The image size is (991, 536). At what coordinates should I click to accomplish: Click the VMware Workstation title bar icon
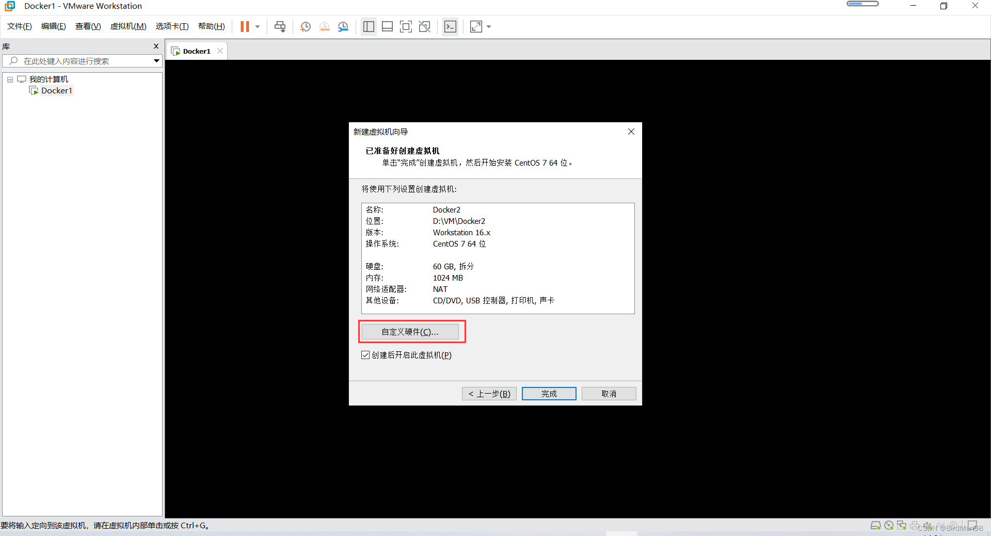(x=10, y=6)
